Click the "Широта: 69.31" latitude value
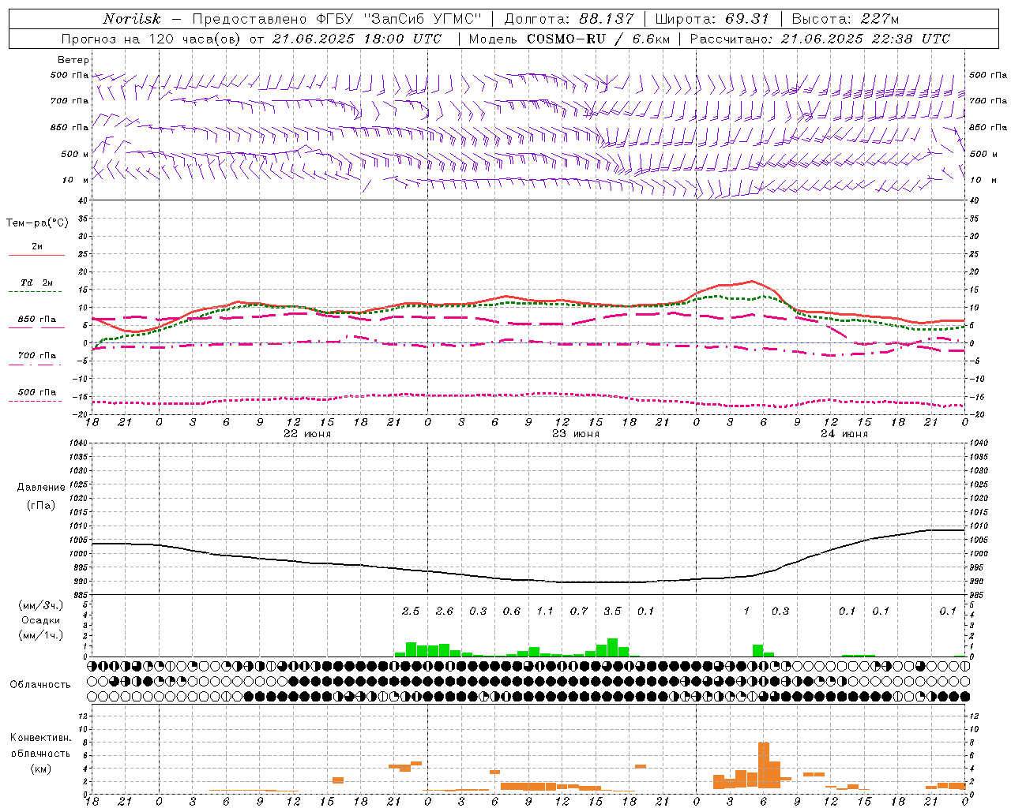1011x808 pixels. coord(712,19)
